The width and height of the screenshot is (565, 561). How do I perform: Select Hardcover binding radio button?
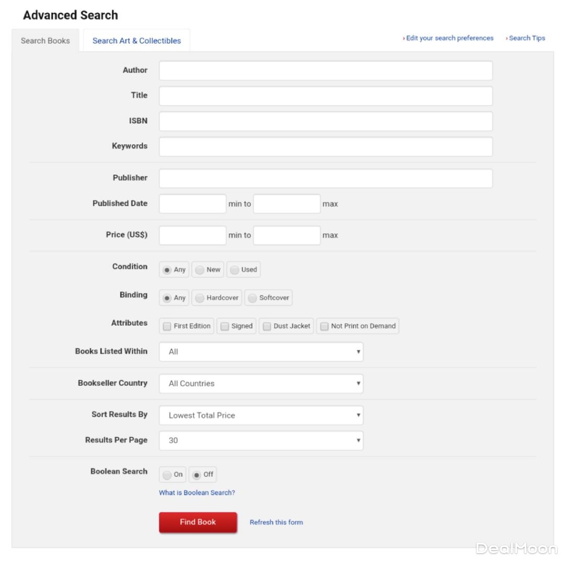point(200,298)
